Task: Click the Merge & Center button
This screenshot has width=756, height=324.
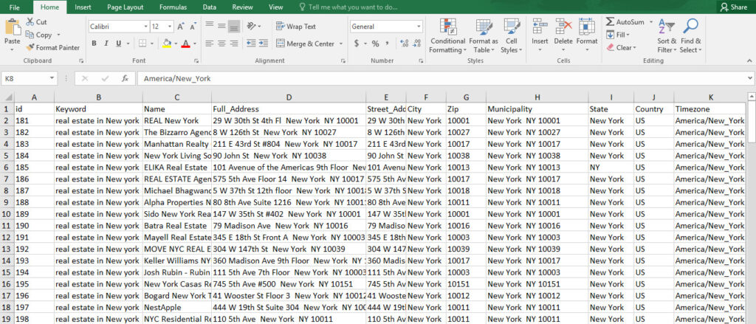Action: point(305,44)
